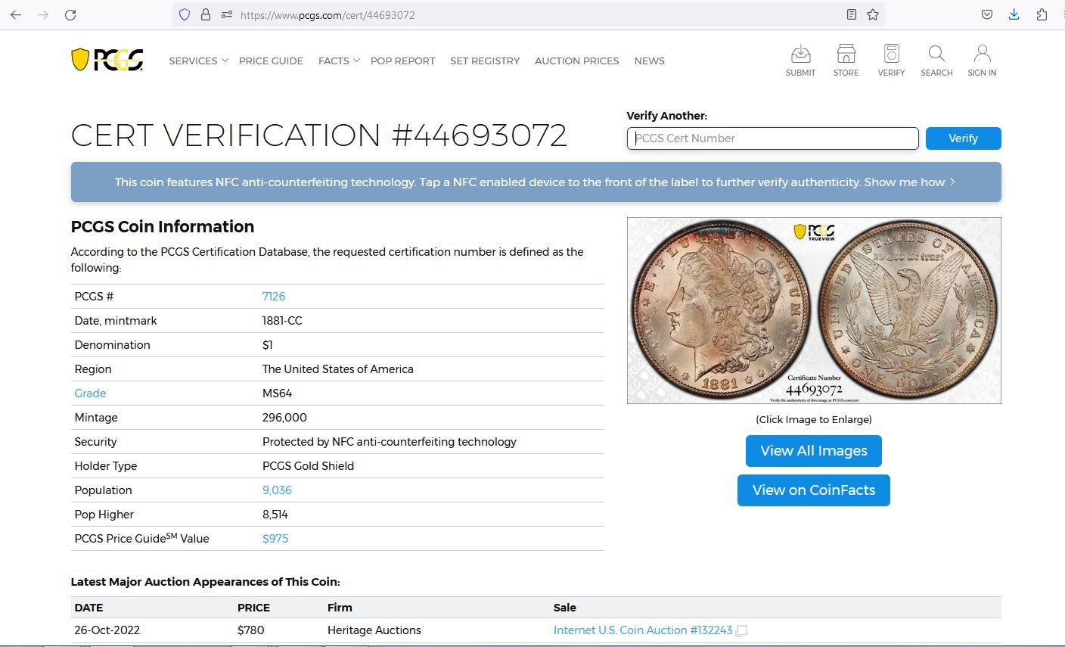
Task: Click the PCGS logo
Action: [107, 60]
